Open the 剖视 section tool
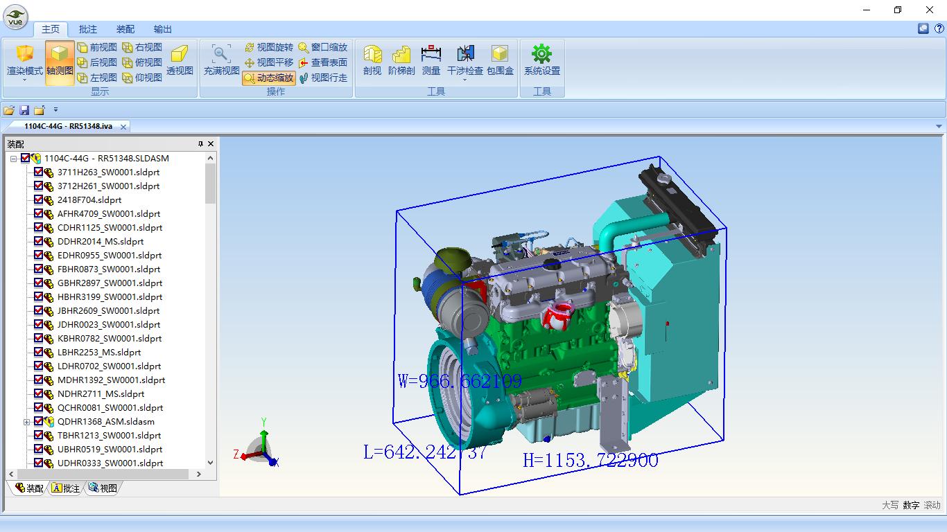 (x=372, y=61)
